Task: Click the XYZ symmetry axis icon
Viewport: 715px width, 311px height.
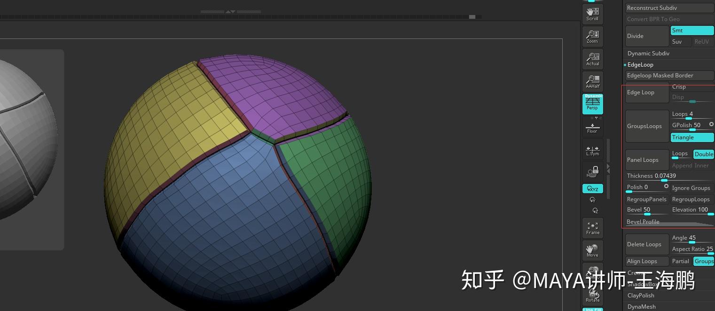Action: tap(592, 189)
